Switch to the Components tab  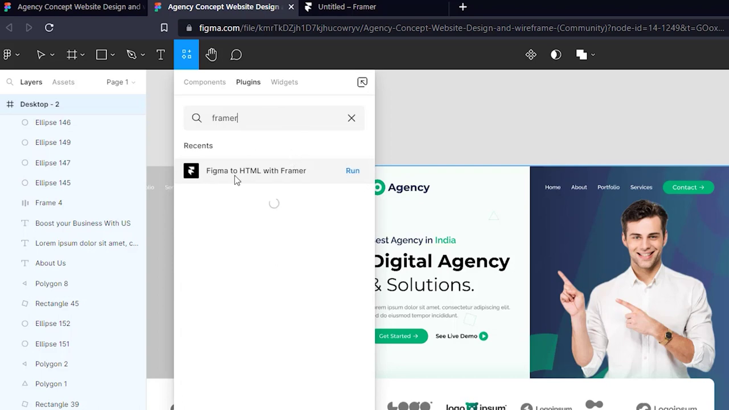click(x=204, y=82)
